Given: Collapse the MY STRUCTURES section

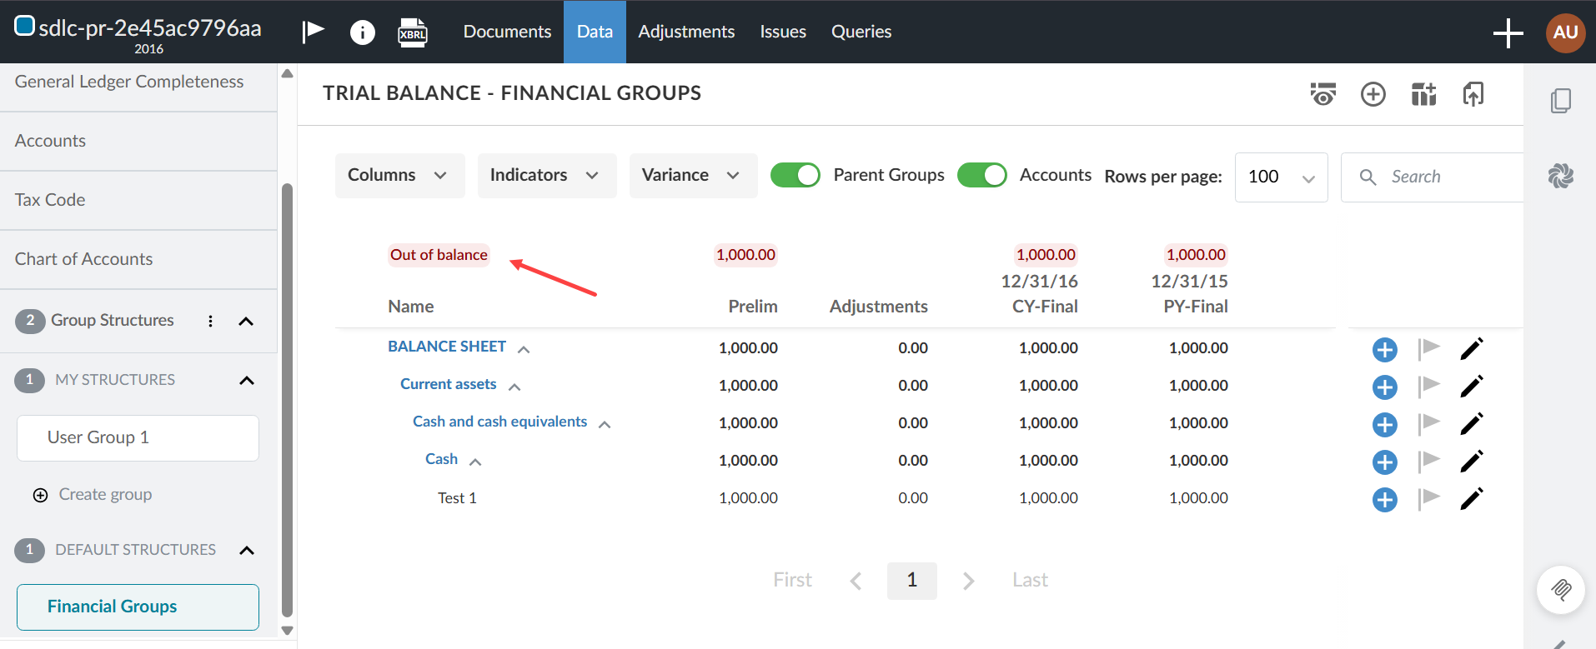Looking at the screenshot, I should pyautogui.click(x=247, y=381).
